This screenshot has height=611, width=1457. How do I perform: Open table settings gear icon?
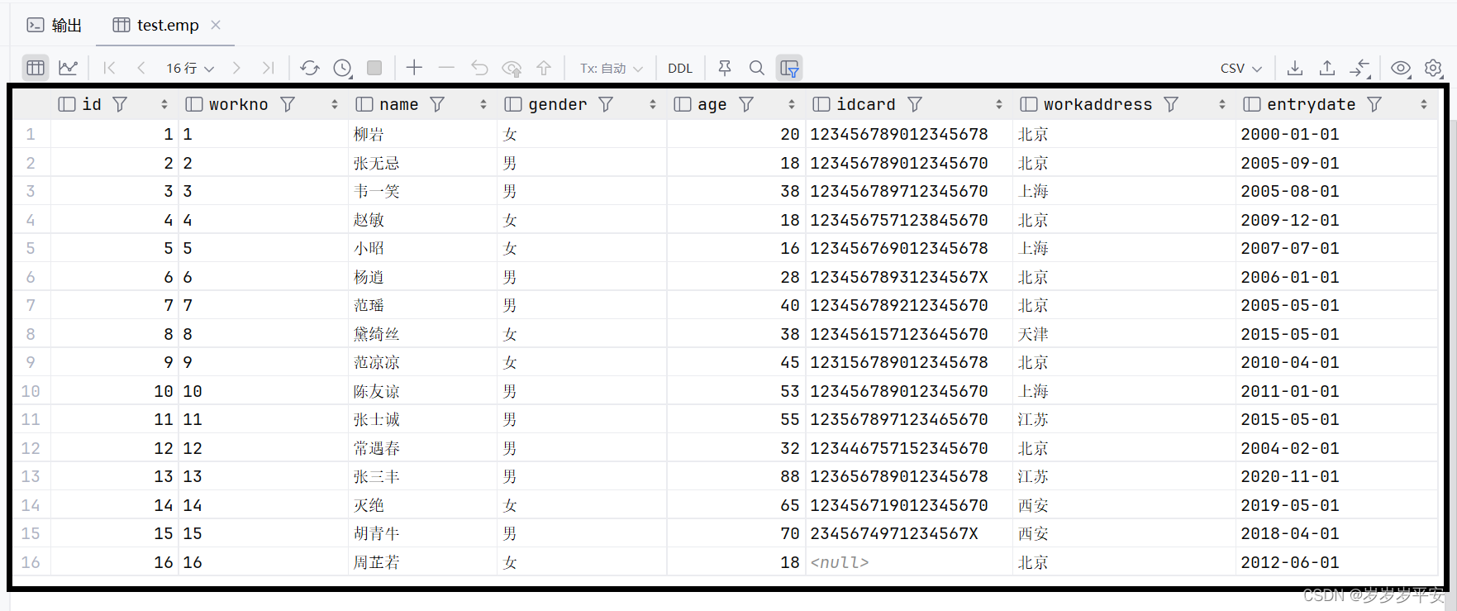1434,68
